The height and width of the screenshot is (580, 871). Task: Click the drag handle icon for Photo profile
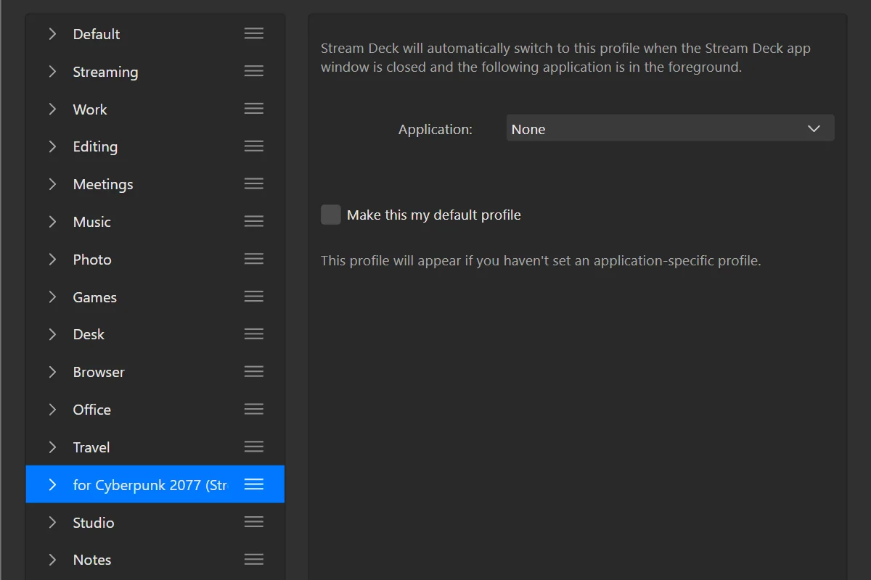pyautogui.click(x=253, y=259)
